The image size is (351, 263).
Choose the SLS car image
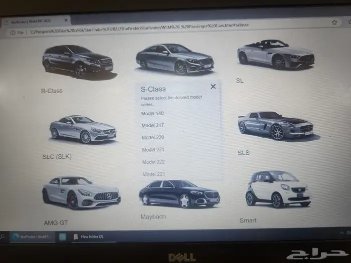point(275,126)
